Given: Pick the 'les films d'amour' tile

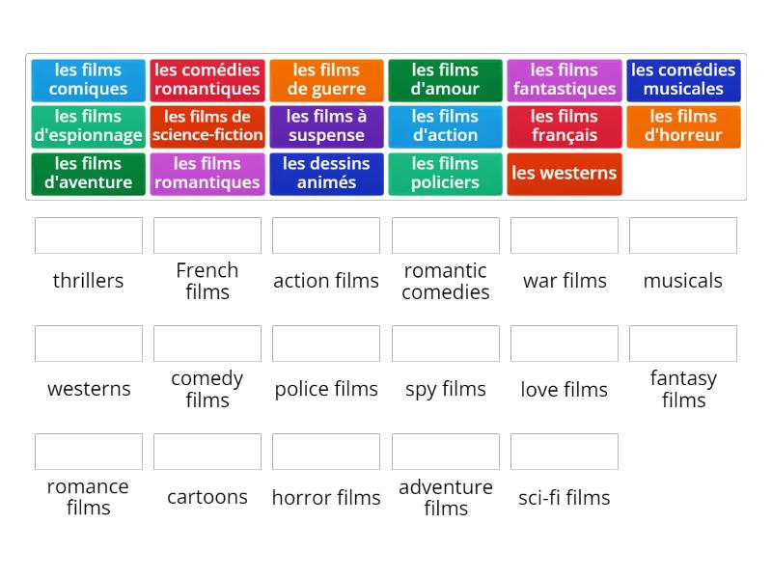Looking at the screenshot, I should tap(445, 79).
